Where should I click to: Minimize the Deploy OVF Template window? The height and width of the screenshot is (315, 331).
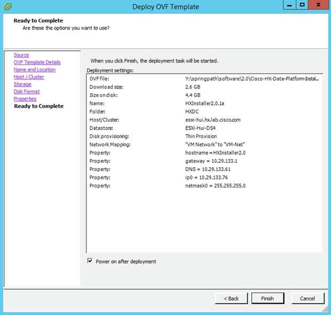[x=289, y=5]
